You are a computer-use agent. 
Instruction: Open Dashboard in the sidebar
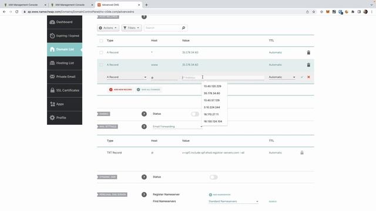coord(65,22)
